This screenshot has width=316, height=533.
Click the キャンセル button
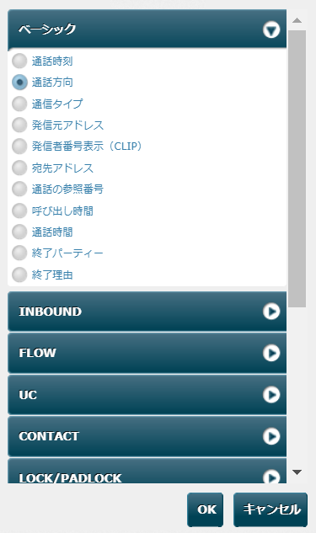point(270,509)
